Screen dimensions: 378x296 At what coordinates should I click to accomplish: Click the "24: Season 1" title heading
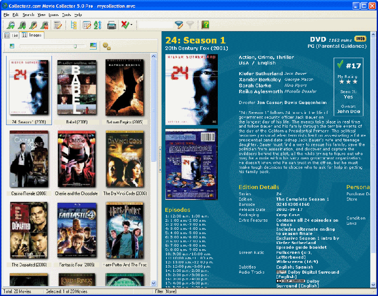195,40
